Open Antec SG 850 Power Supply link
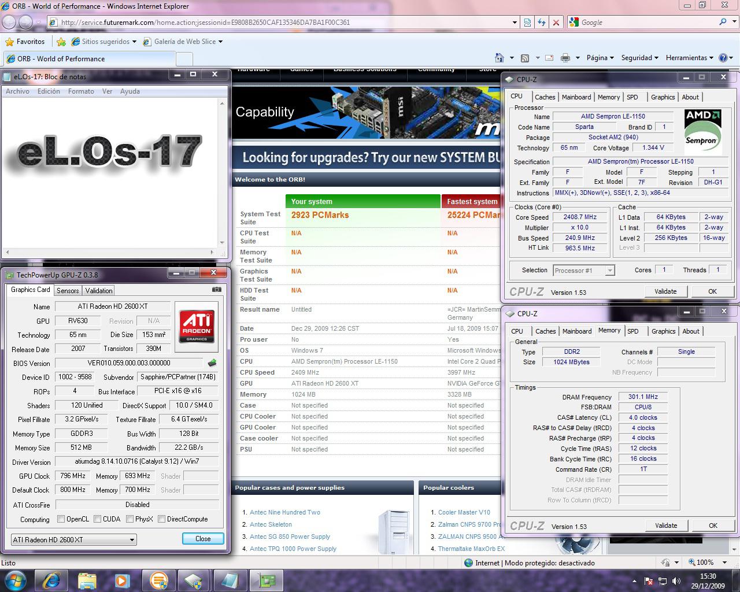This screenshot has height=592, width=740. tap(290, 536)
